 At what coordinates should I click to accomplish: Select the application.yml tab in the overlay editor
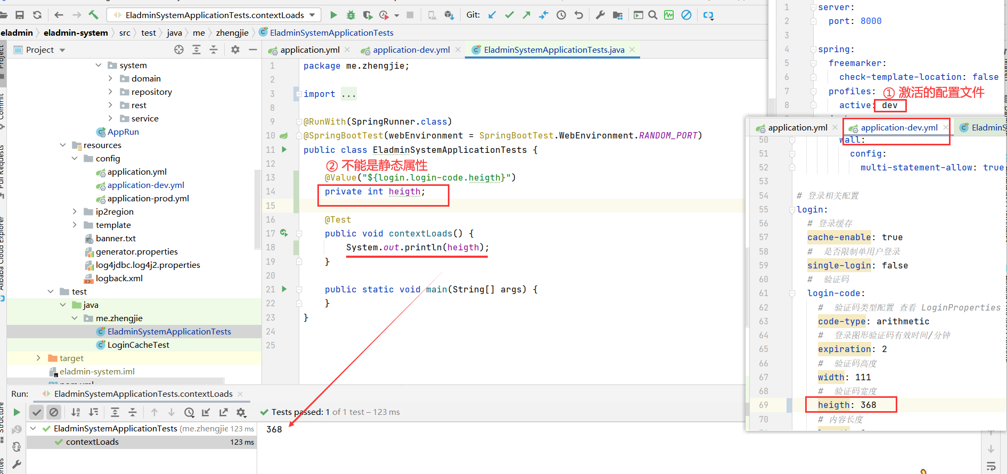[x=797, y=128]
